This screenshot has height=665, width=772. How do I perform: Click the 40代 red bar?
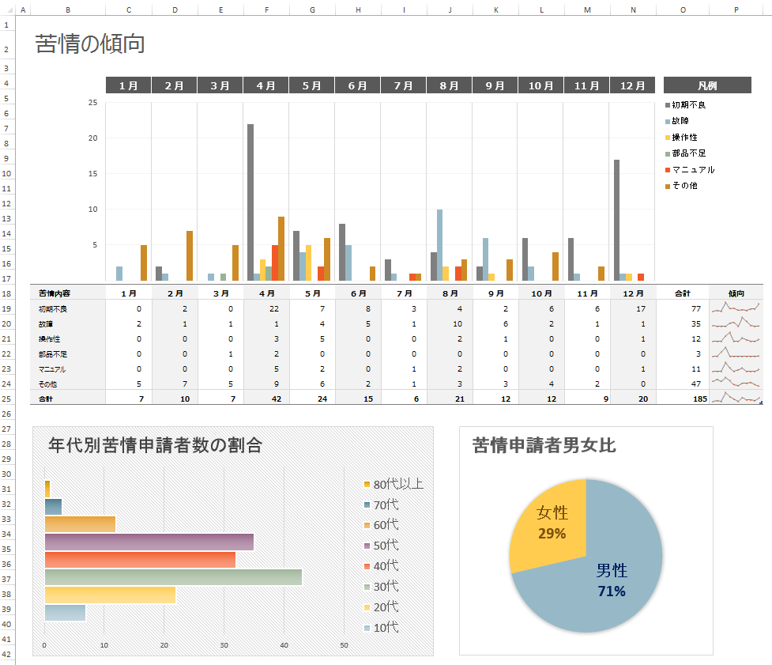pos(141,560)
